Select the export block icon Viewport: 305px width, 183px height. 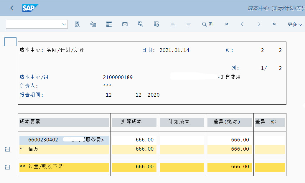141,24
